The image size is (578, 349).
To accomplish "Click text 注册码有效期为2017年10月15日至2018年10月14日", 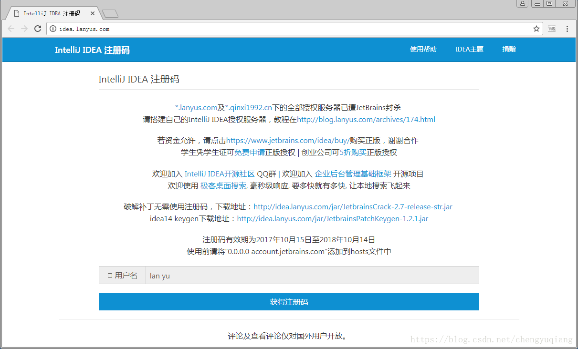I will pyautogui.click(x=289, y=240).
